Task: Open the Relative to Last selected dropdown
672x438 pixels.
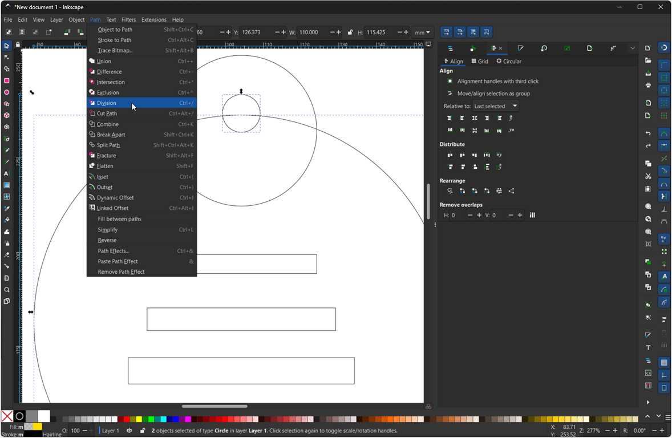Action: click(x=495, y=106)
